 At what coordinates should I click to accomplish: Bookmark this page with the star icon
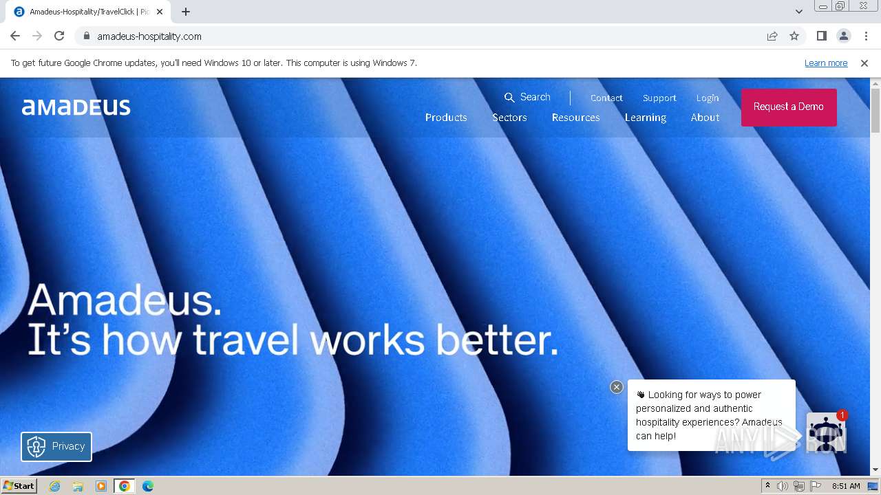coord(794,36)
